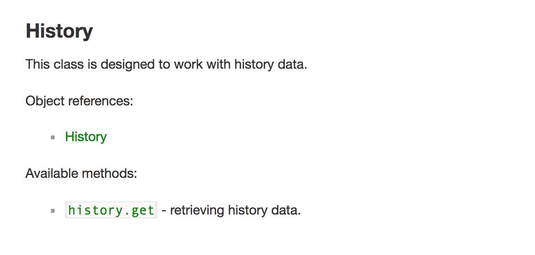Viewport: 535px width, 255px height.
Task: Open the green History object reference link
Action: [86, 137]
